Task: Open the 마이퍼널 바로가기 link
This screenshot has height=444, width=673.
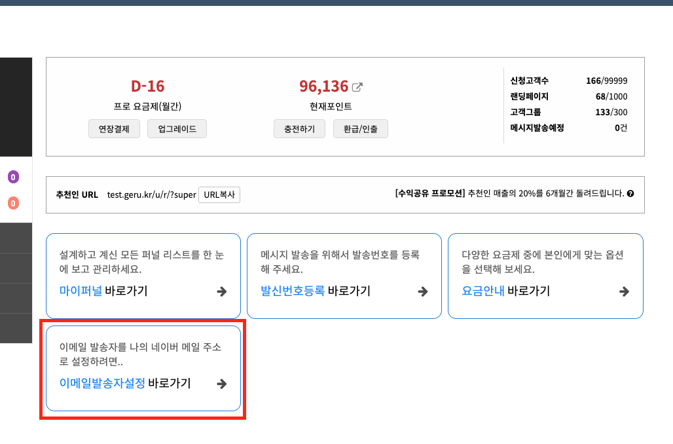Action: pos(103,291)
